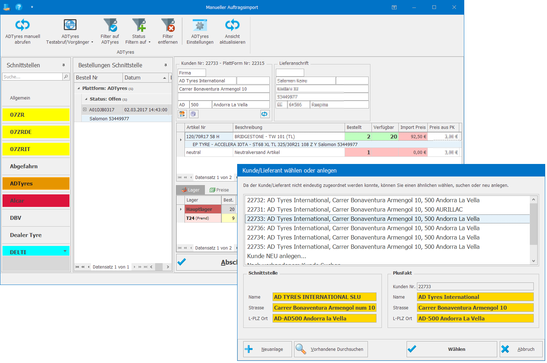Refresh view with Ansicht aktualisieren

232,32
